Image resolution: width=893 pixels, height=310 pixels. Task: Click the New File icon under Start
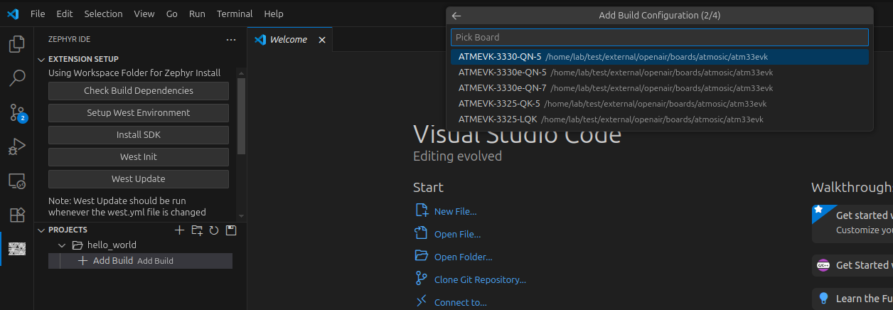tap(422, 210)
